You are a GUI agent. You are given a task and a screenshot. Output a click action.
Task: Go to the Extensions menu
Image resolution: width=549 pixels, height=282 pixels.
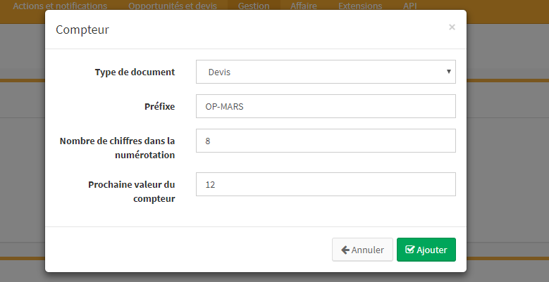[x=360, y=6]
